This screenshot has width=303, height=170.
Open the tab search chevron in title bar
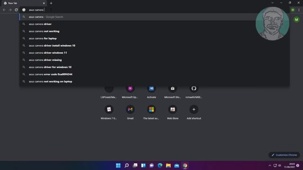click(x=273, y=3)
